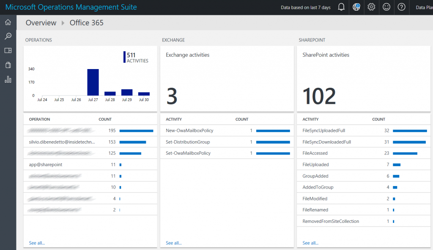
Task: Click the Count header in the Operations list
Action: tap(105, 119)
